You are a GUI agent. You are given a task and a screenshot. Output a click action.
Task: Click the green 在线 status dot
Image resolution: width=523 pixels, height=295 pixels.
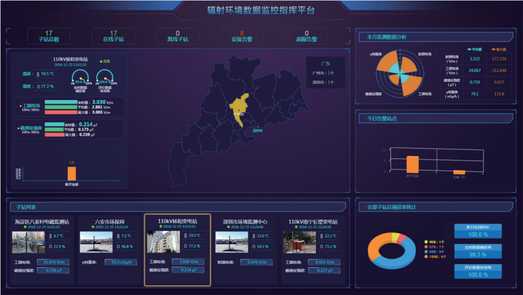[x=101, y=61]
